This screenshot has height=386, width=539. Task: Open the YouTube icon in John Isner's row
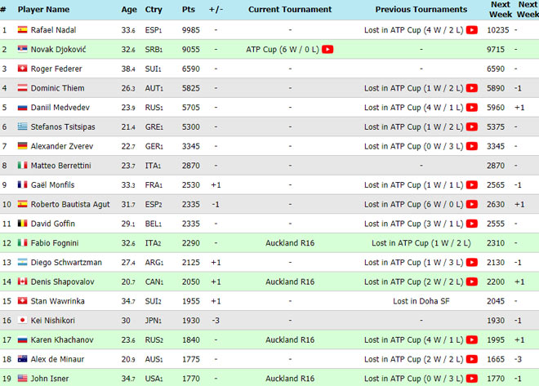coord(471,378)
